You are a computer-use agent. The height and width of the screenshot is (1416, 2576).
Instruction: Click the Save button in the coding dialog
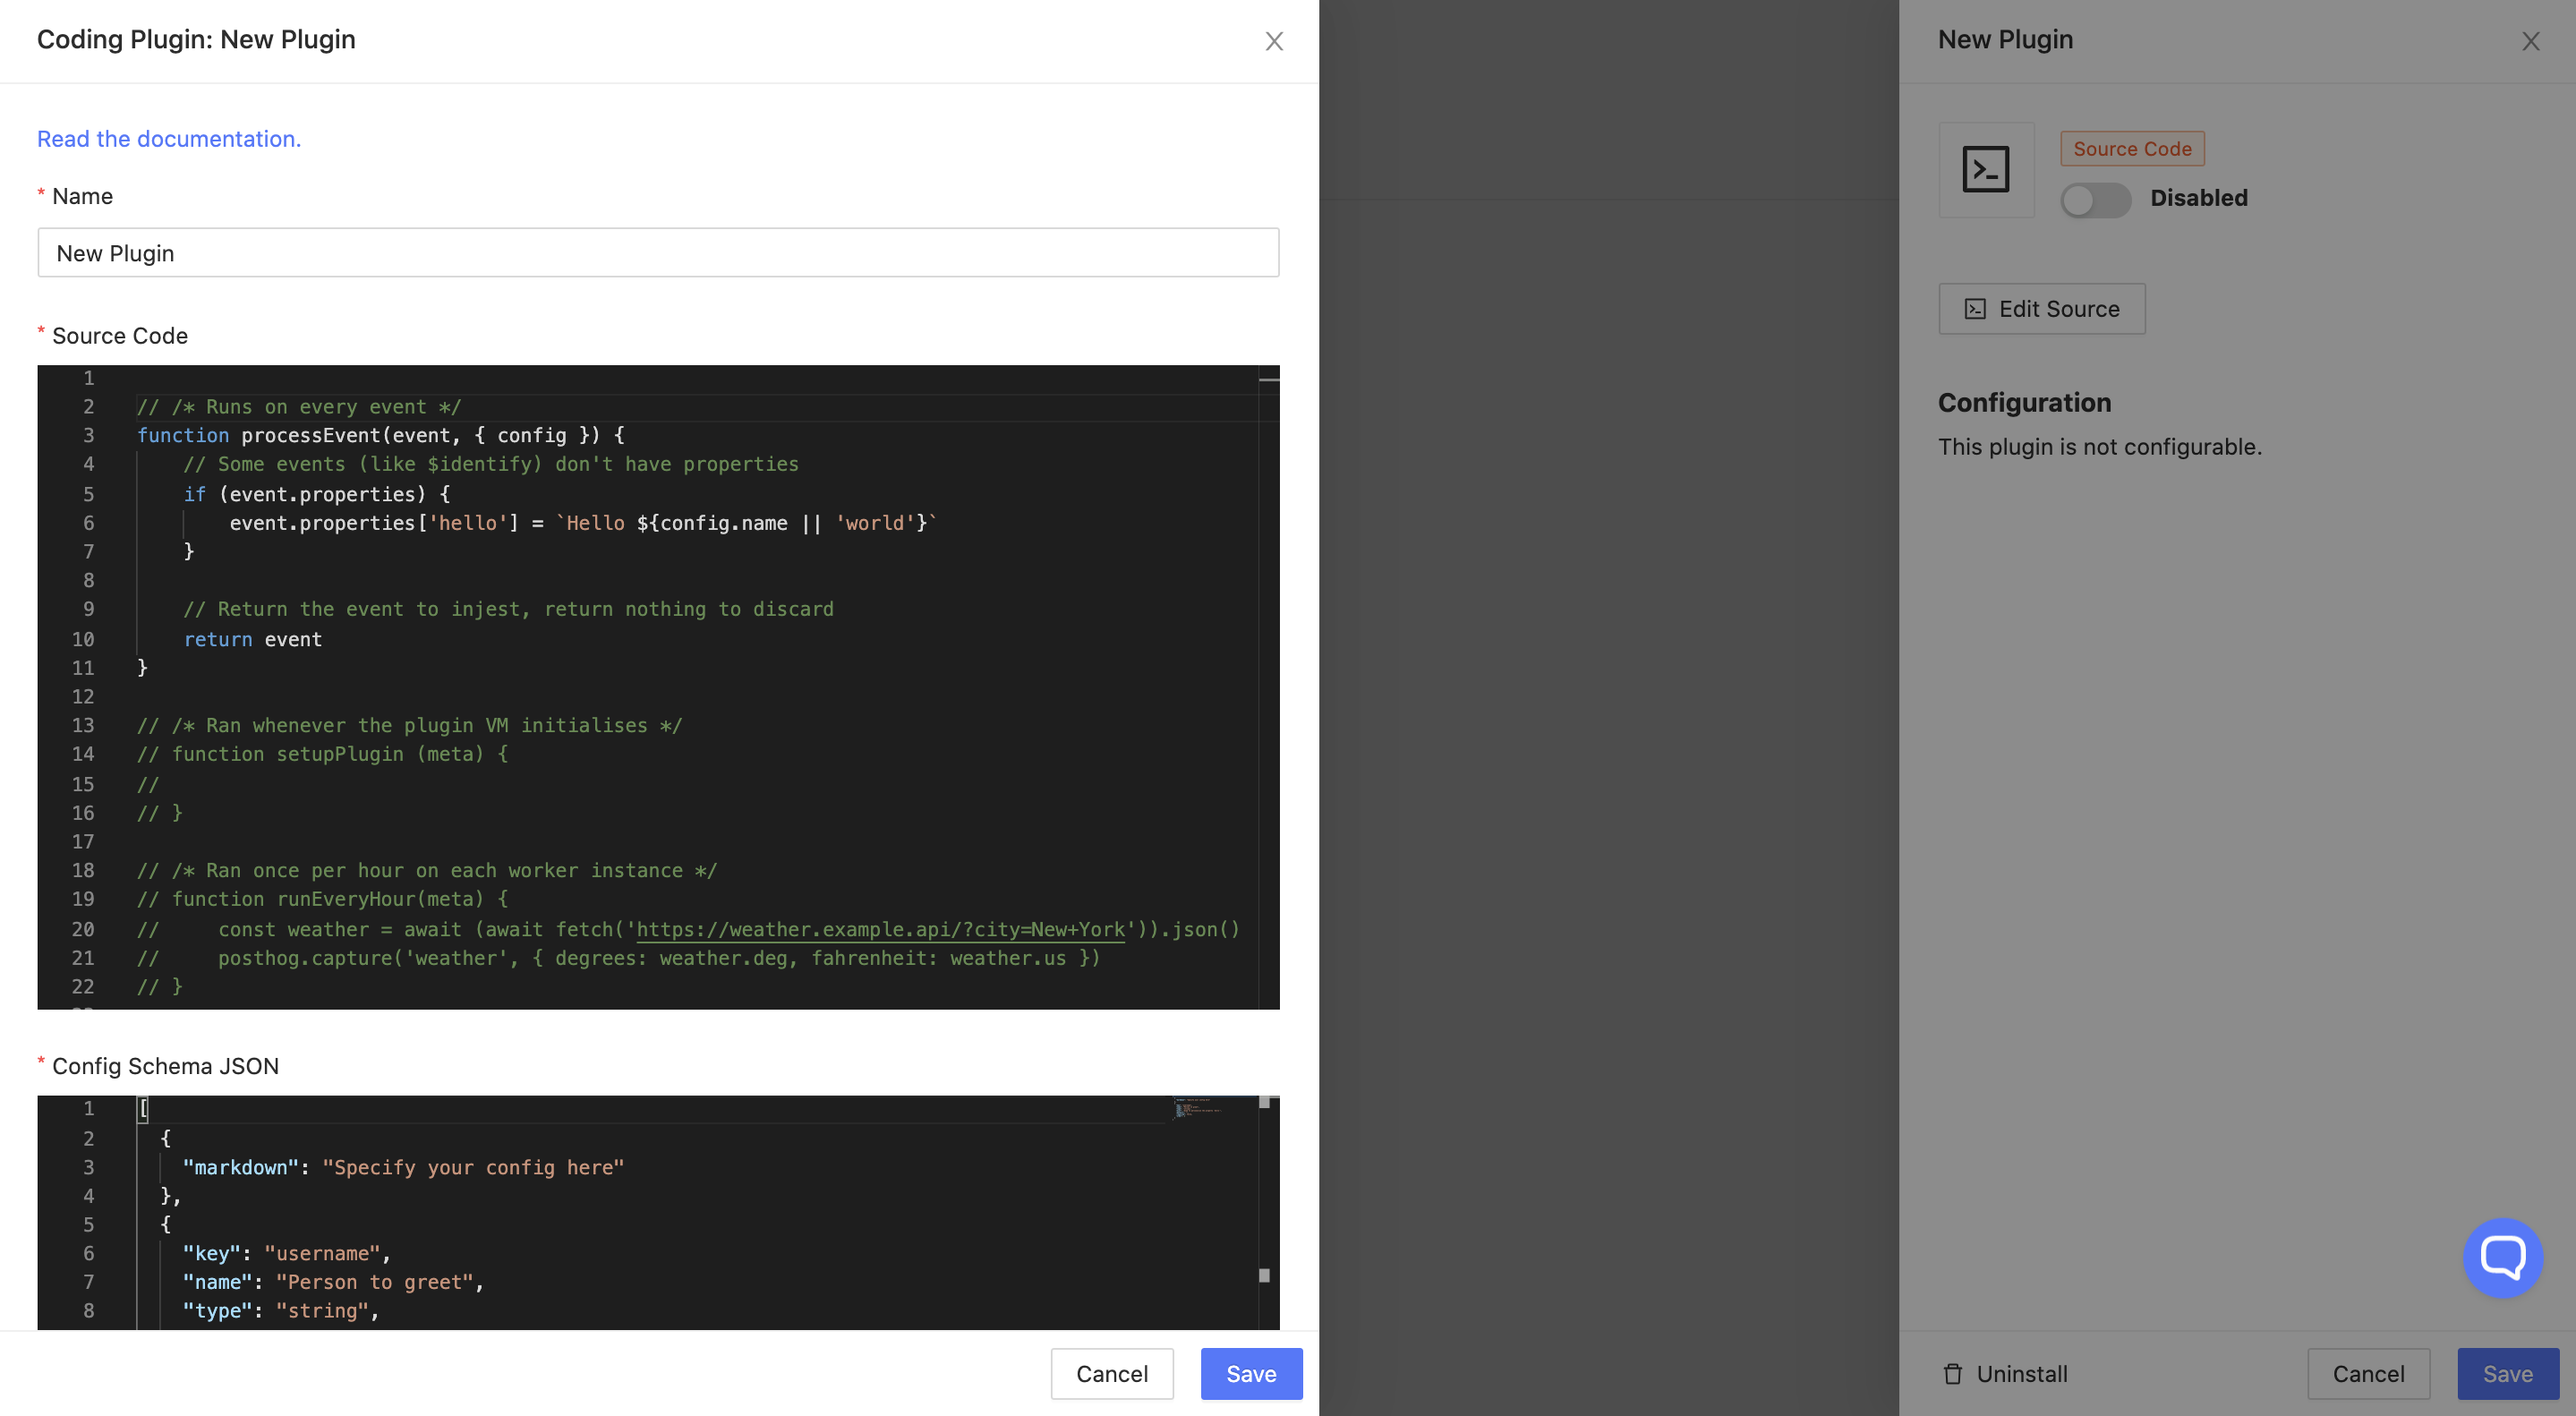click(1250, 1373)
